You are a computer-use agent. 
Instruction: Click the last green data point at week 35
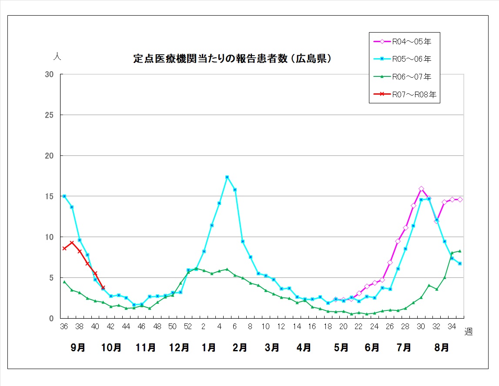[460, 251]
